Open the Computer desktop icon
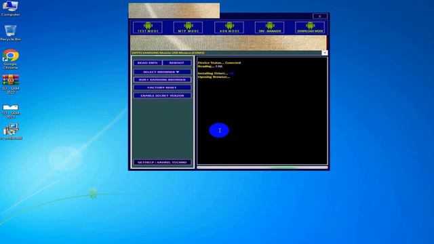 pyautogui.click(x=11, y=8)
